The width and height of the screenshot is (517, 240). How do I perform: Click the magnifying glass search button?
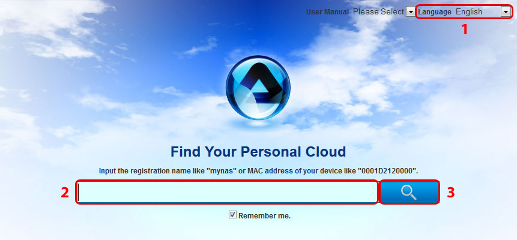click(x=409, y=192)
